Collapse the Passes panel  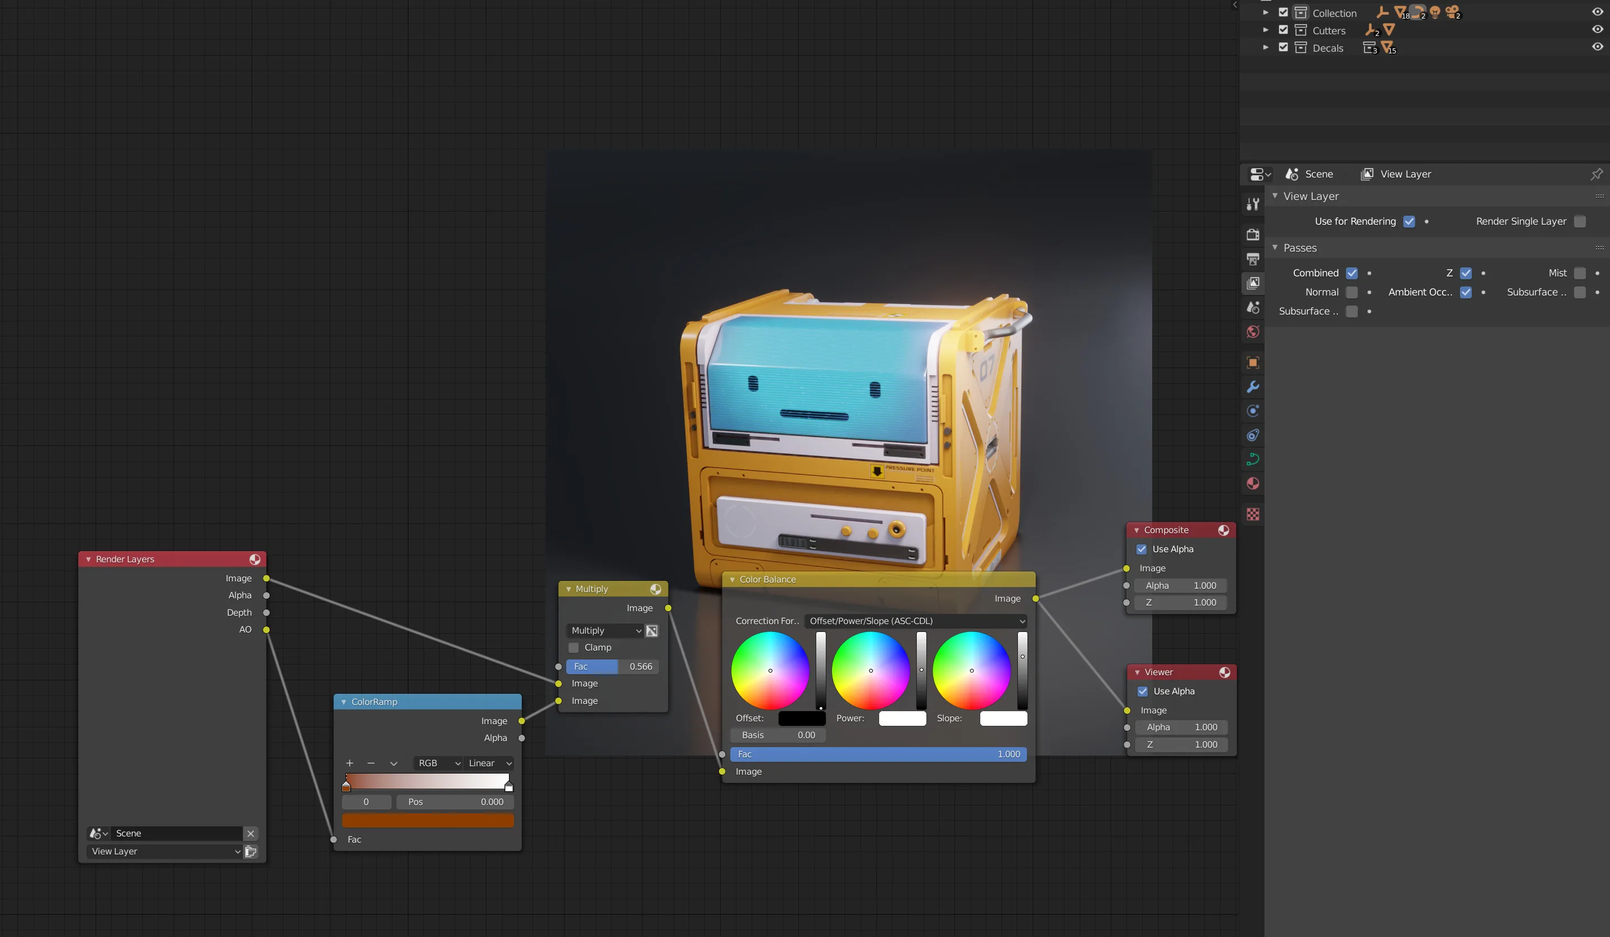click(x=1275, y=248)
